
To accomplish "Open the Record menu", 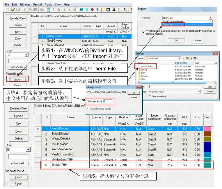I will click(37, 4).
